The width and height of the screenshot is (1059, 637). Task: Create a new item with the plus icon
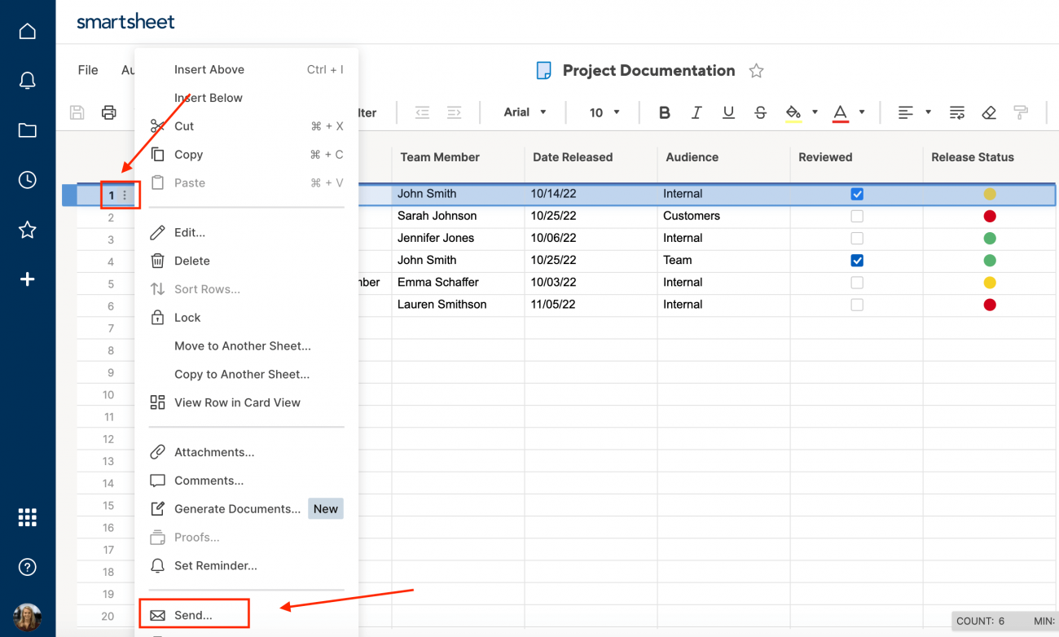click(27, 279)
